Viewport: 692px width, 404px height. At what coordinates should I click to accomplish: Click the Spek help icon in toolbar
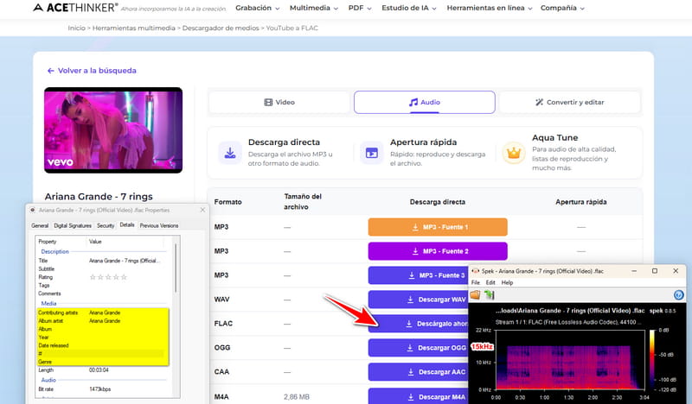tap(679, 294)
